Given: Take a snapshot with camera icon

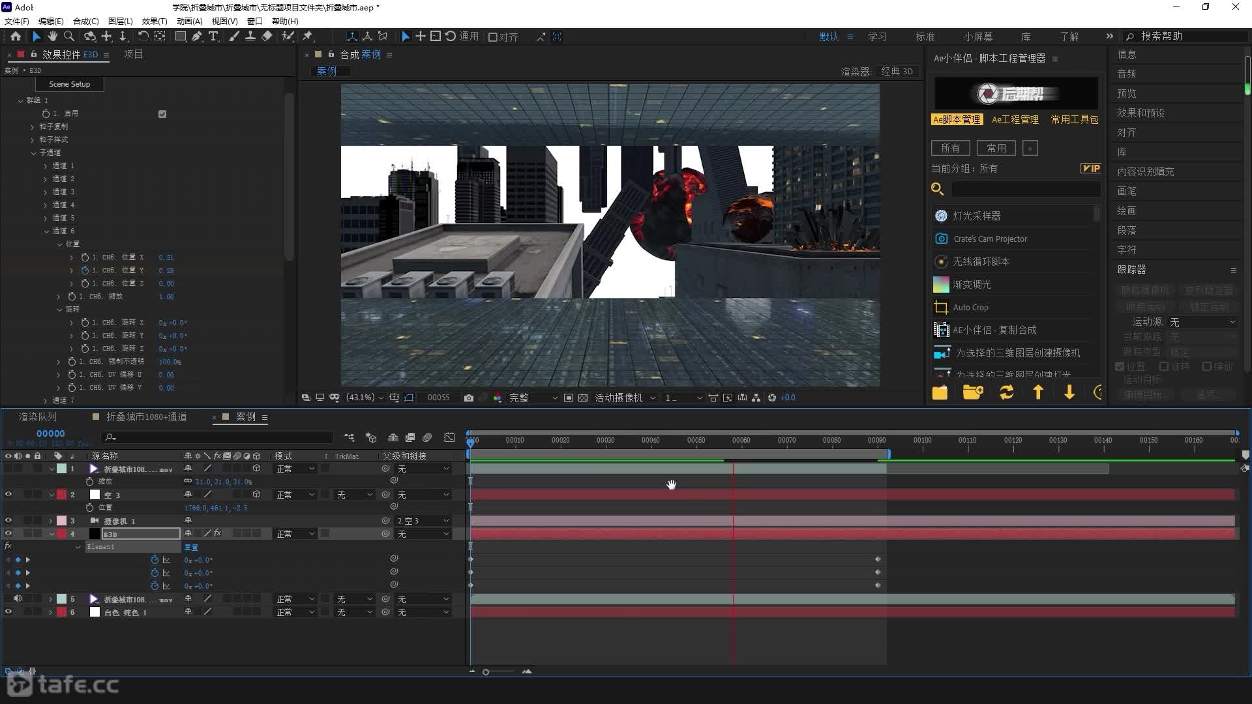Looking at the screenshot, I should click(468, 398).
